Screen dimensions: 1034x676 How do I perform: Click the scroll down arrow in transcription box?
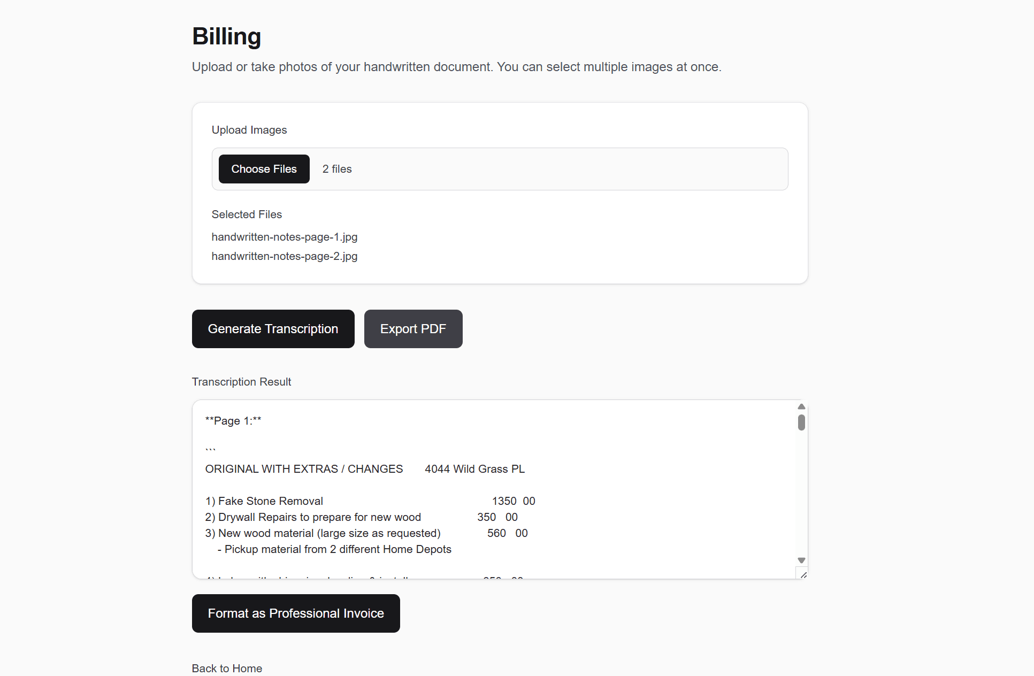(801, 560)
